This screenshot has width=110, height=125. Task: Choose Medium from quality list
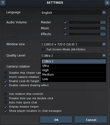[x=74, y=75]
